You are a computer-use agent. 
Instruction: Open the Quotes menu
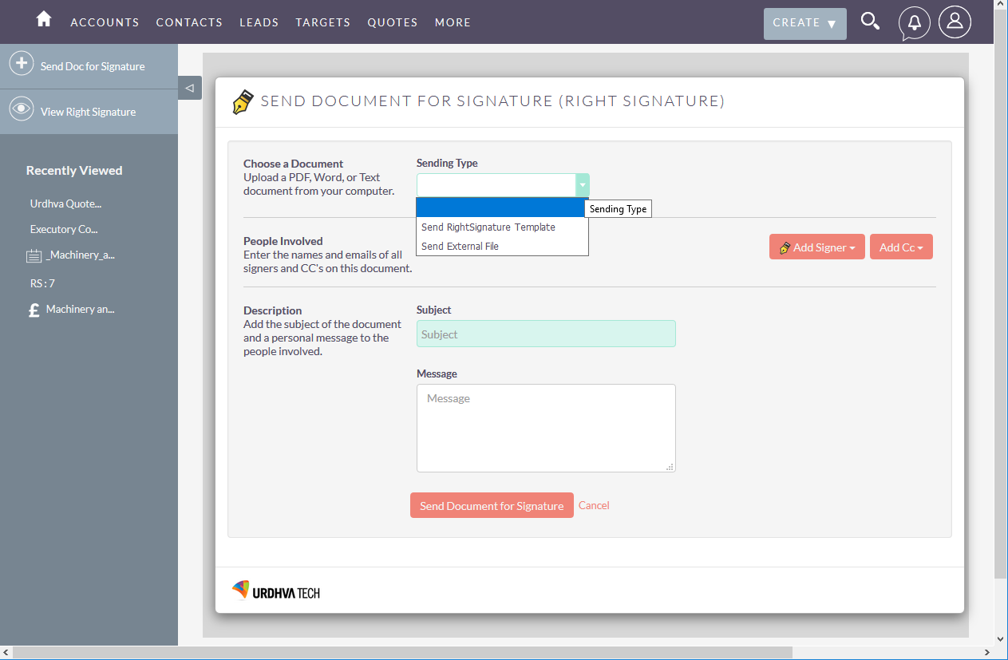pyautogui.click(x=393, y=22)
